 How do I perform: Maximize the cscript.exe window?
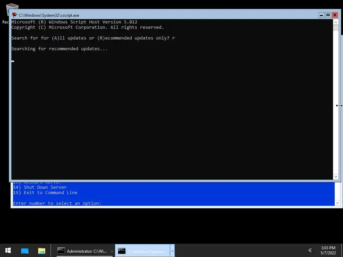click(x=328, y=15)
